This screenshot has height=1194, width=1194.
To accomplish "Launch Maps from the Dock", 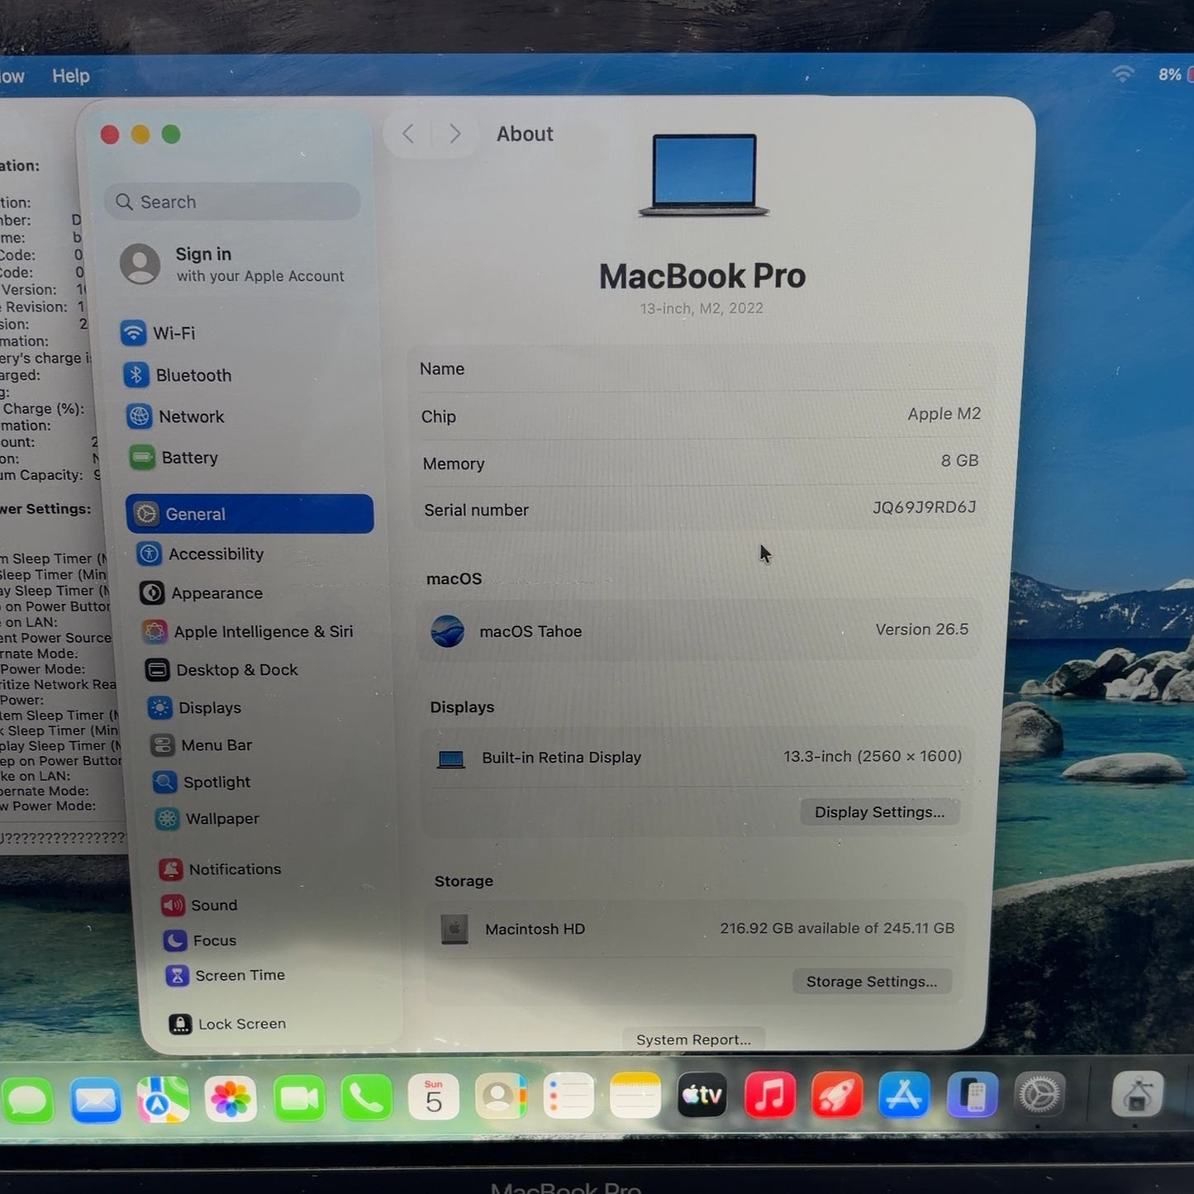I will pos(163,1099).
